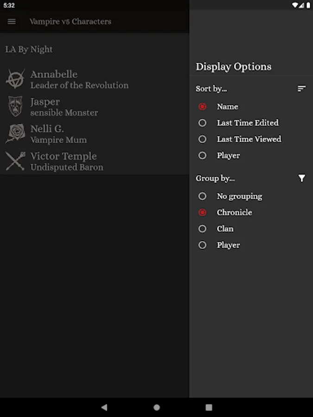This screenshot has height=417, width=313.
Task: Select sort by Last Time Edited
Action: pyautogui.click(x=203, y=123)
